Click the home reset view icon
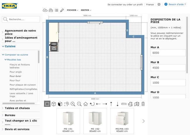190x135 pixels. pyautogui.click(x=86, y=104)
